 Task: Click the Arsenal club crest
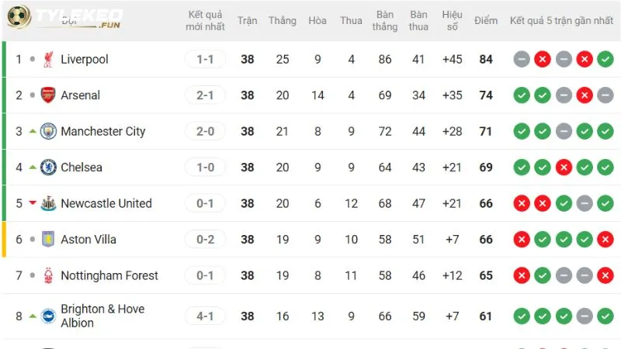coord(48,95)
